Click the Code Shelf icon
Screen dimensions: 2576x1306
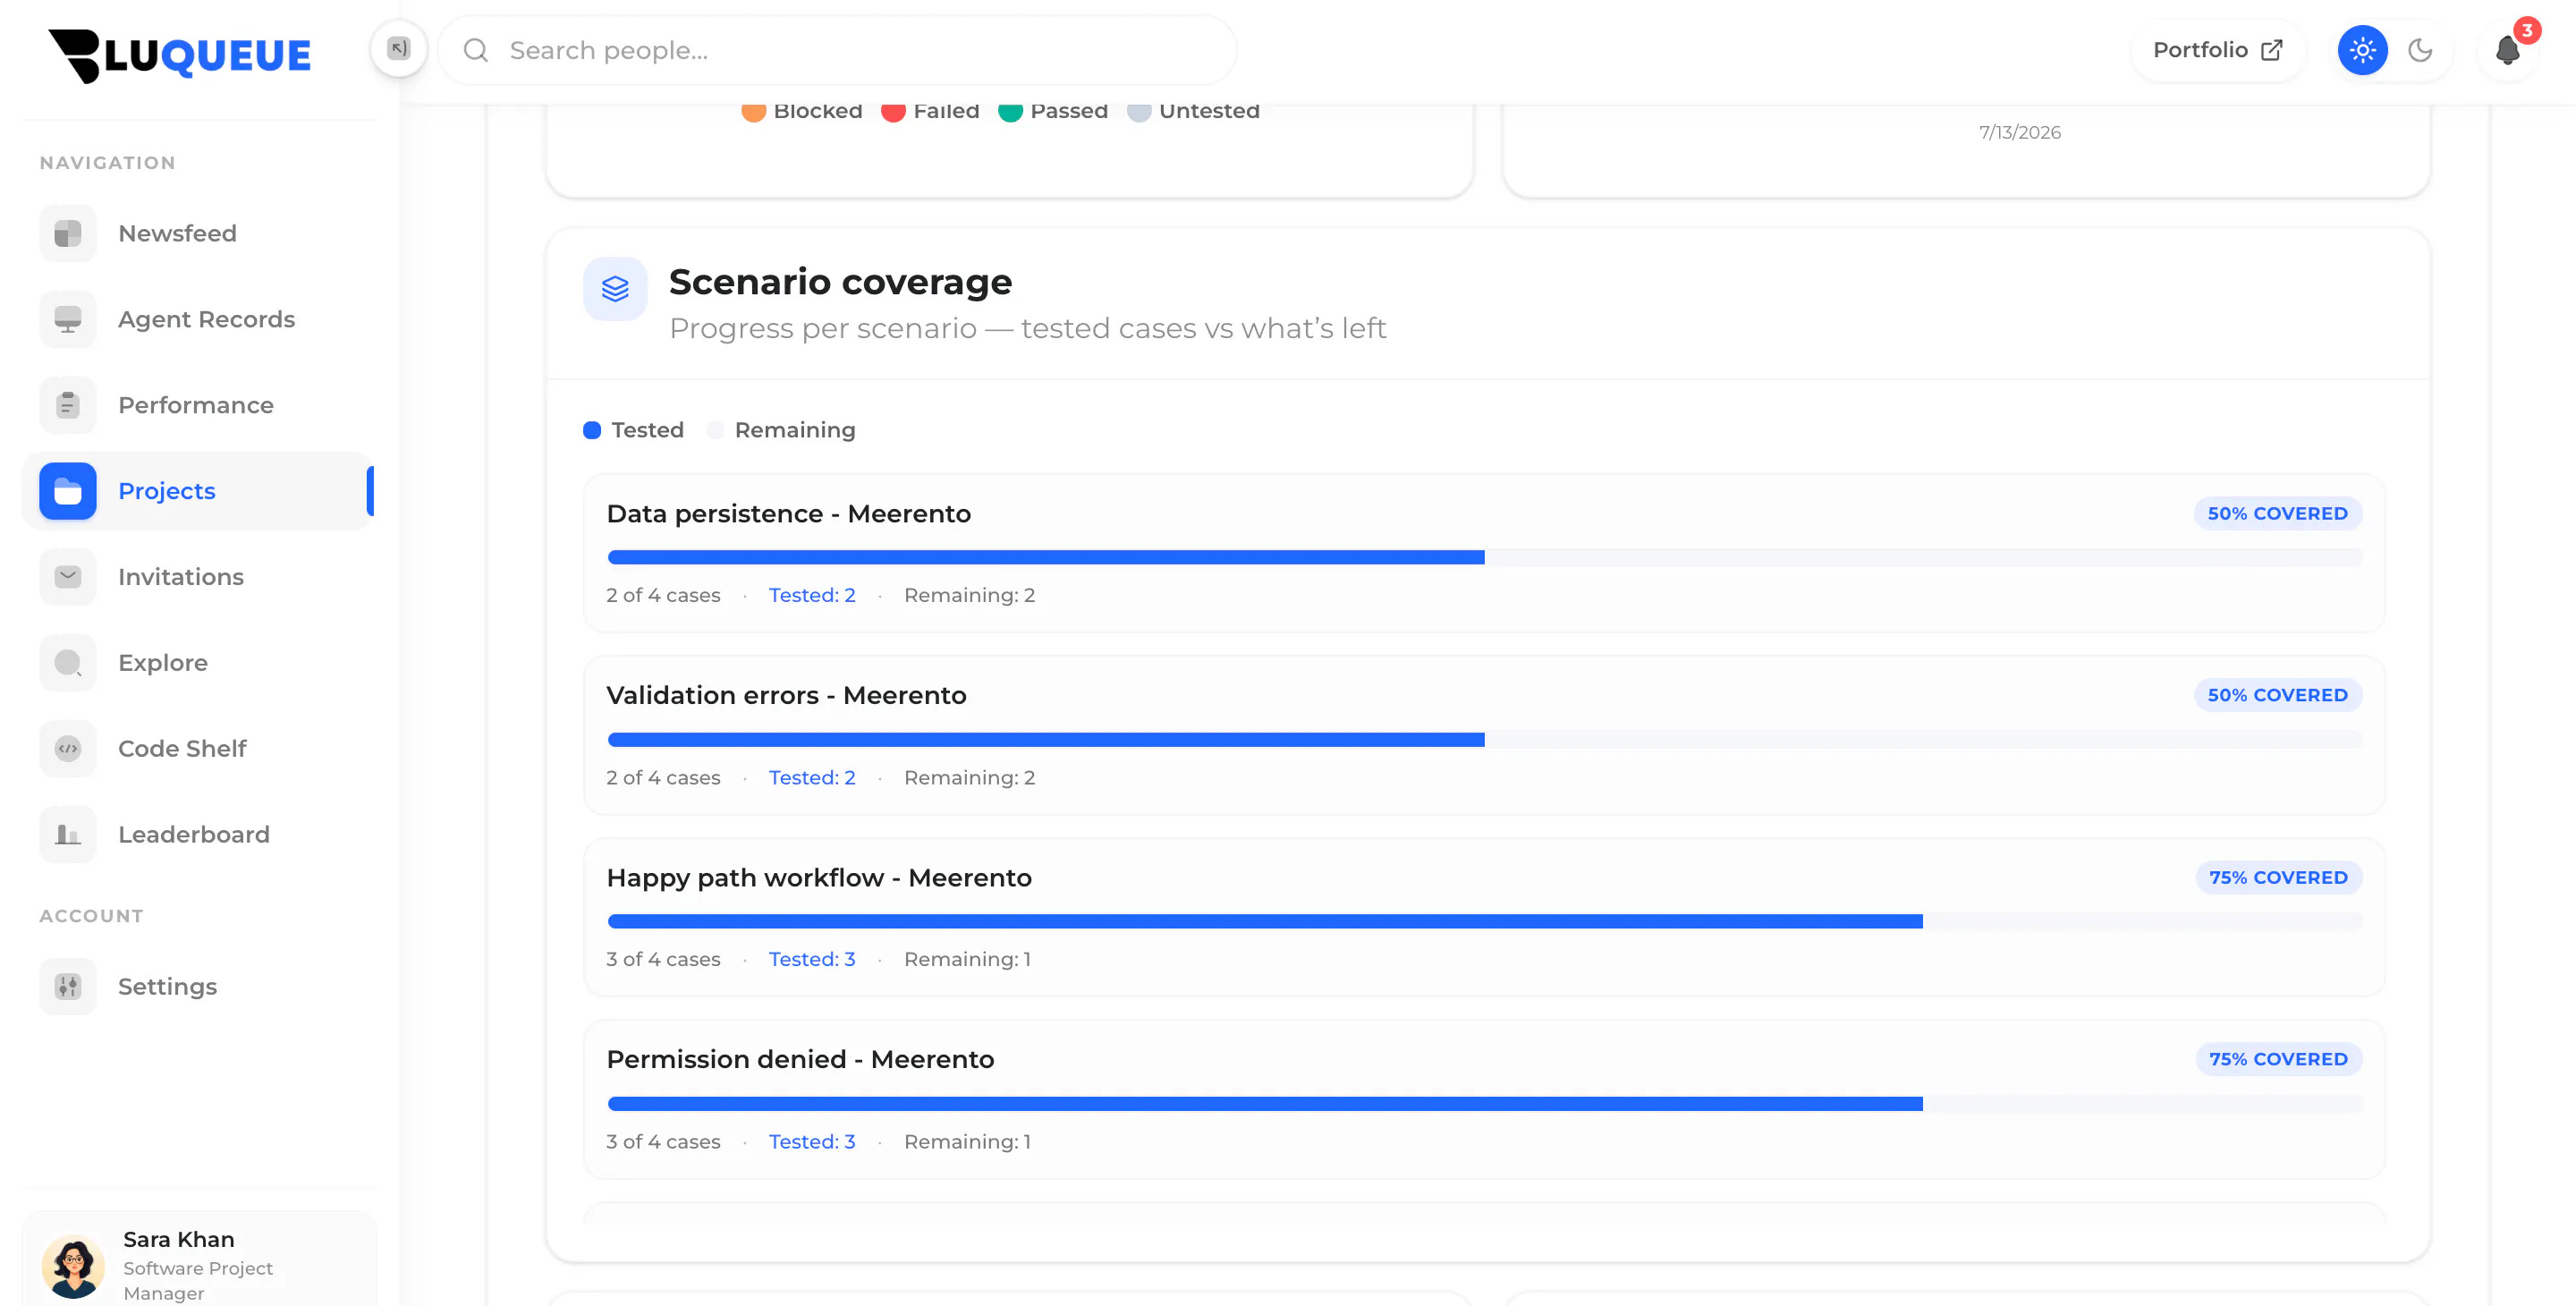(68, 749)
